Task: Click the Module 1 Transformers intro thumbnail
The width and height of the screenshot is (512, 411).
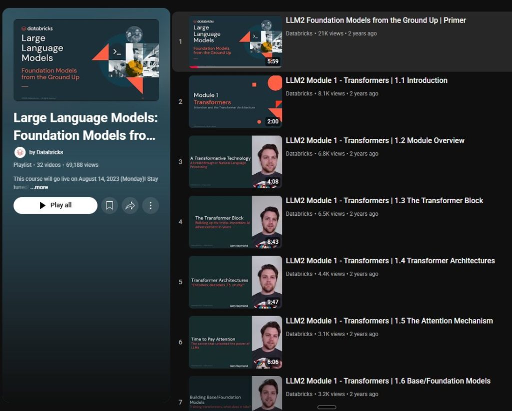Action: coord(235,101)
